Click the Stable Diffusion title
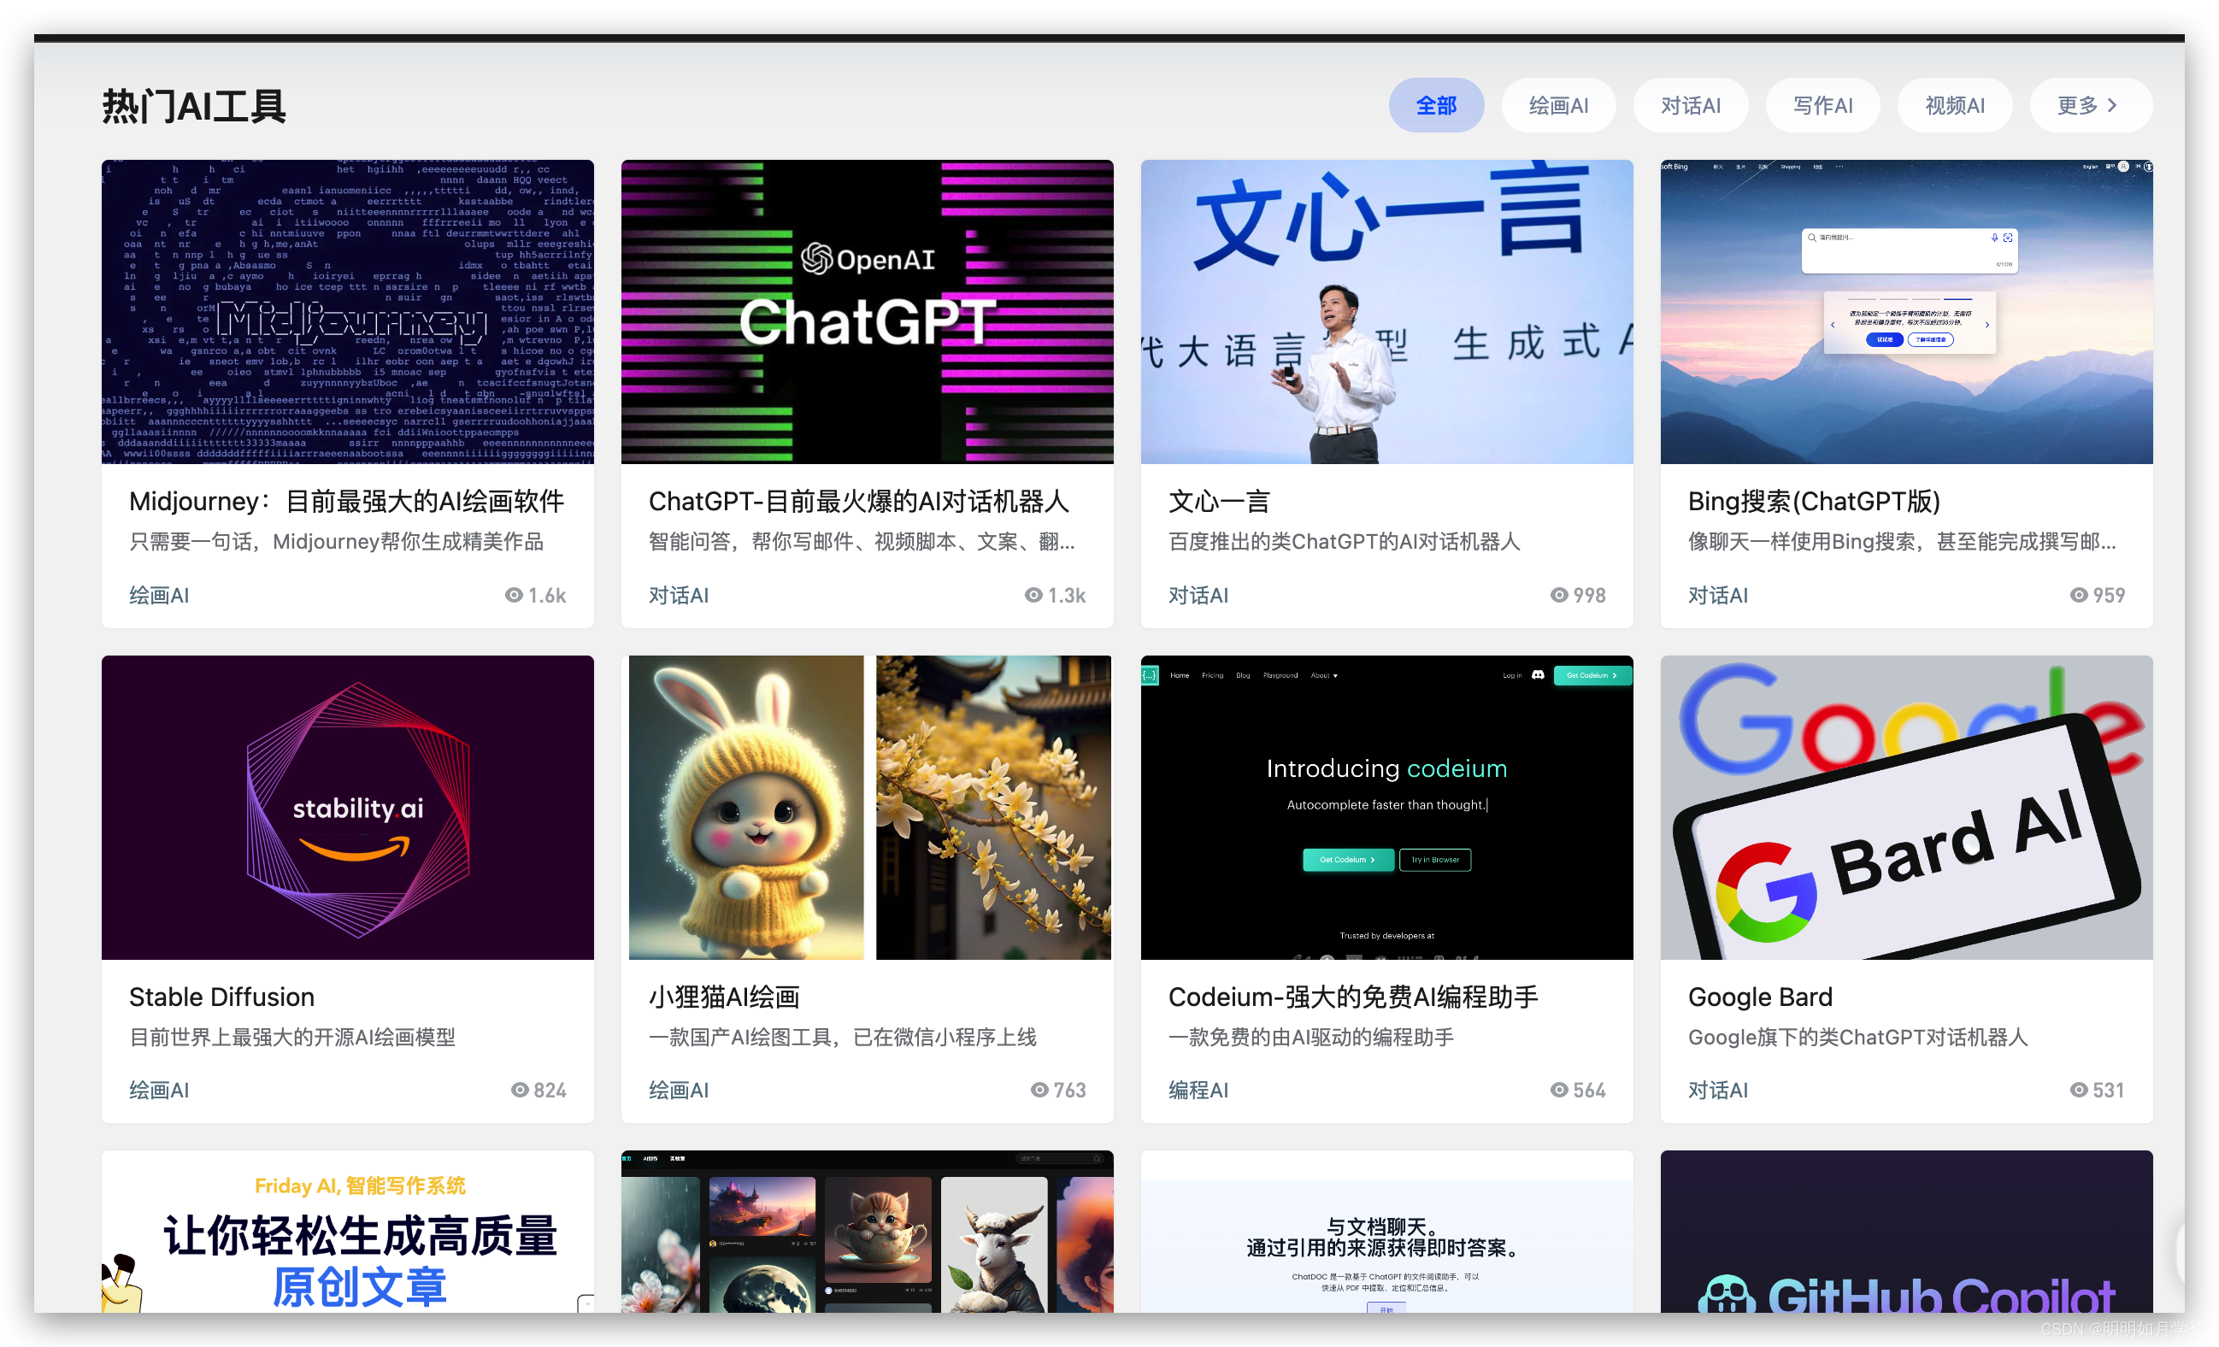This screenshot has height=1347, width=2219. (221, 997)
